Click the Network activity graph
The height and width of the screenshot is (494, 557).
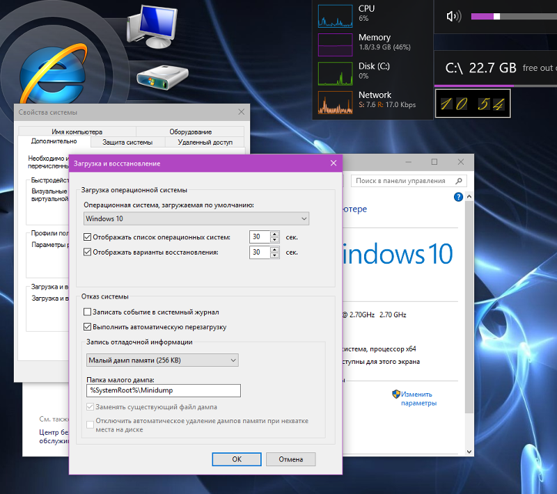[x=336, y=102]
